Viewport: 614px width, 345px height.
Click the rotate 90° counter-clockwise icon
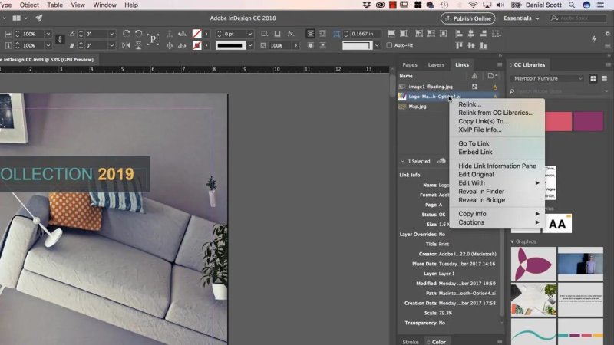point(138,34)
